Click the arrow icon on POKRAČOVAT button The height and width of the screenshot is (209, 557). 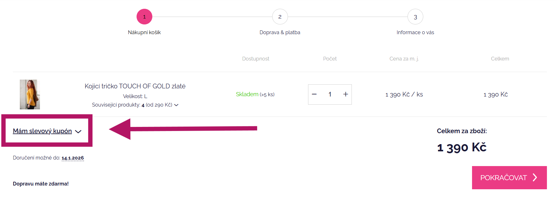pos(535,178)
